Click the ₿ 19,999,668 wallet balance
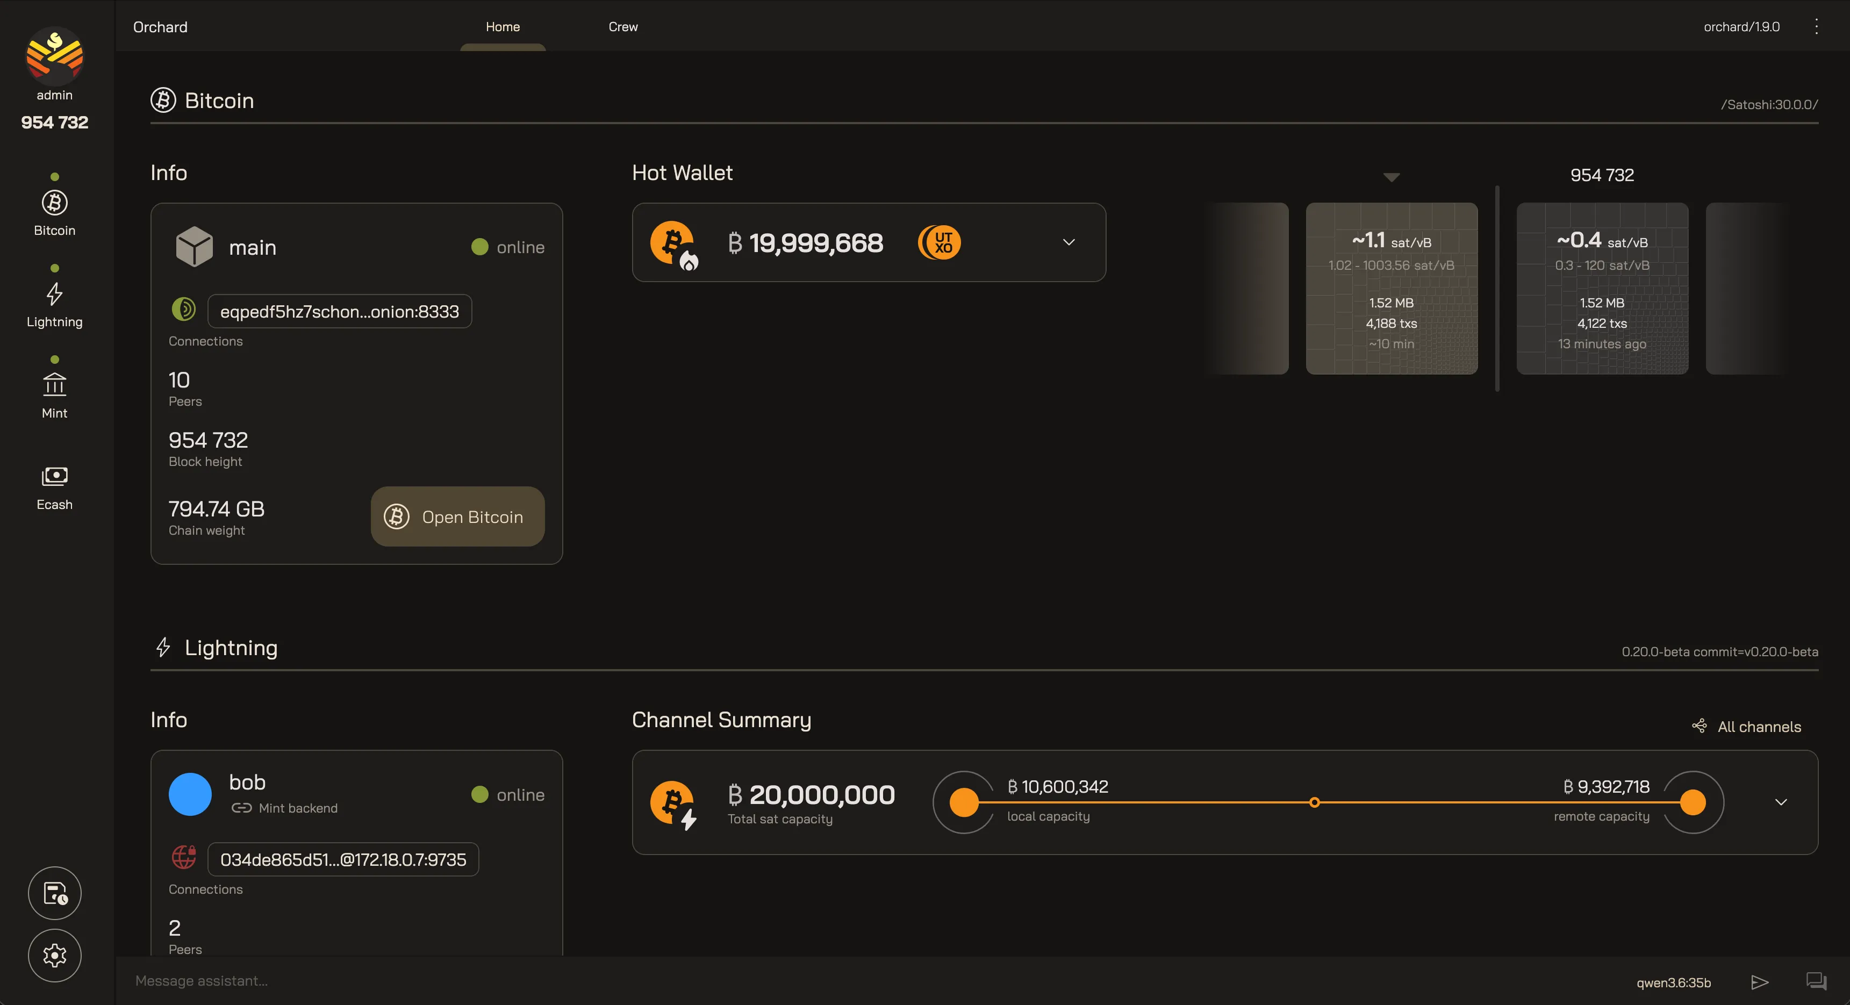The width and height of the screenshot is (1850, 1005). [805, 242]
